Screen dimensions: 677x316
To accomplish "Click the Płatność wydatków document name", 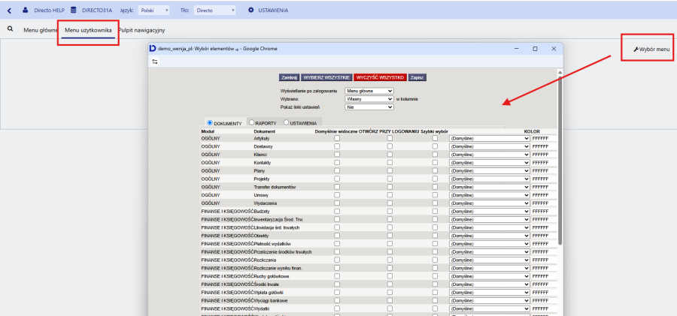I will (272, 244).
